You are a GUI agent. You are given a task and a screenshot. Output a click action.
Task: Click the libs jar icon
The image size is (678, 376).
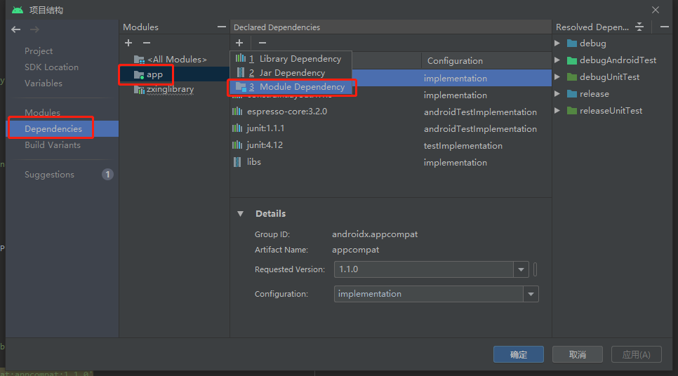pos(237,162)
